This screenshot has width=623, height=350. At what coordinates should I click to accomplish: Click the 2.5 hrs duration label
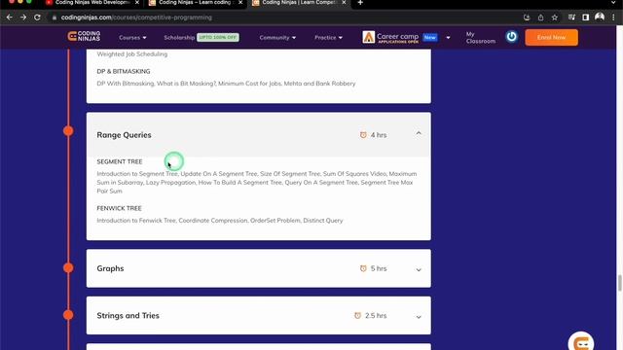tap(376, 315)
